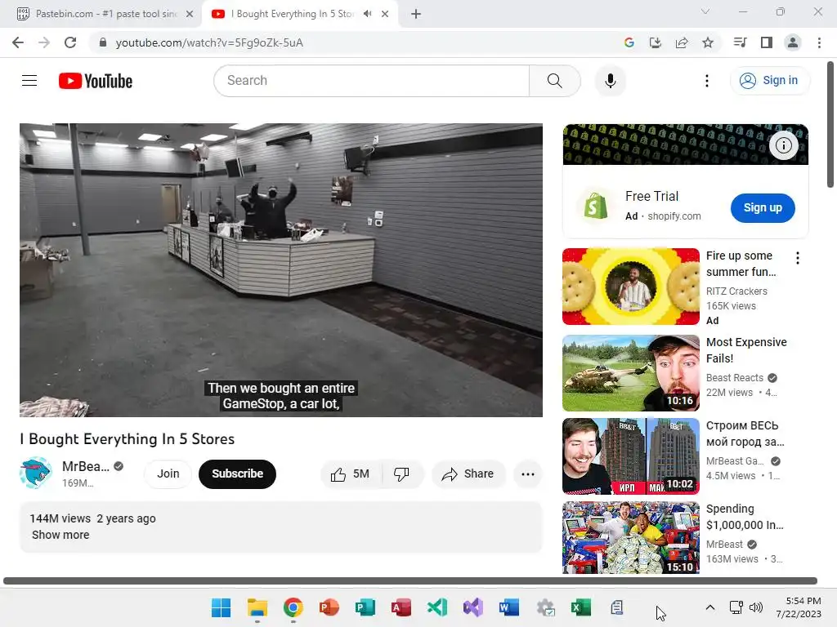
Task: Mute the YouTube tab audio icon
Action: pos(367,14)
